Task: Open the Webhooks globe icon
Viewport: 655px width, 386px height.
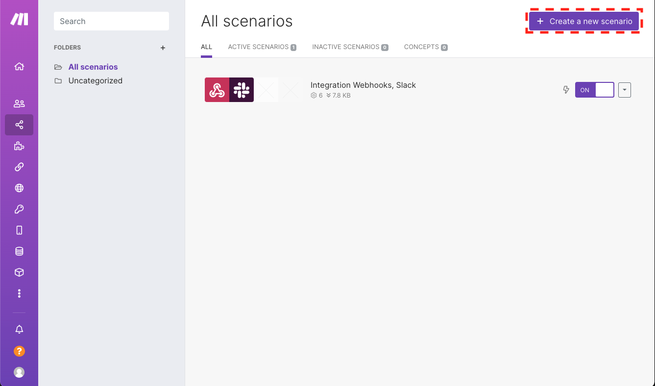Action: coord(19,188)
